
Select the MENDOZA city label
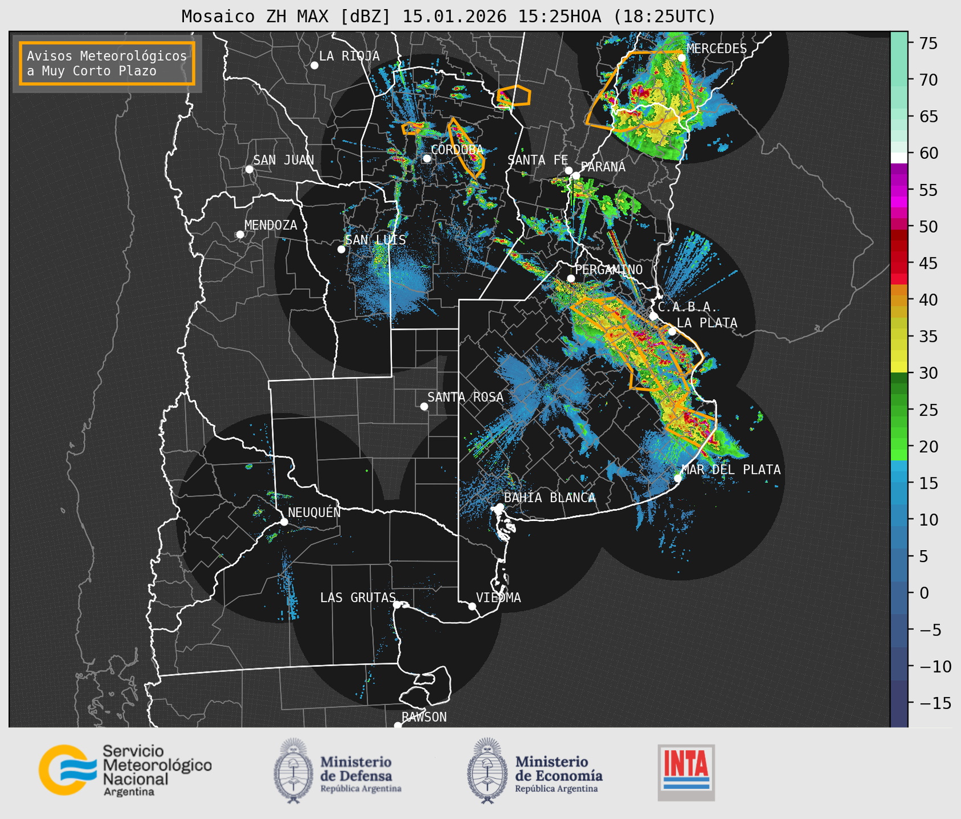(x=271, y=225)
